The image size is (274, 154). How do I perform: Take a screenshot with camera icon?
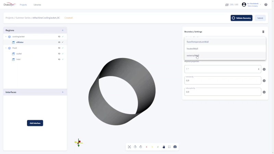click(x=175, y=147)
